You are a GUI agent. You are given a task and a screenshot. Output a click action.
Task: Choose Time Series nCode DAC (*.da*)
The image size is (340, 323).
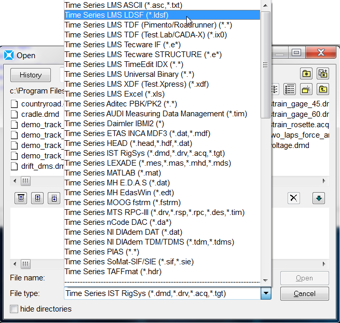tap(162, 222)
